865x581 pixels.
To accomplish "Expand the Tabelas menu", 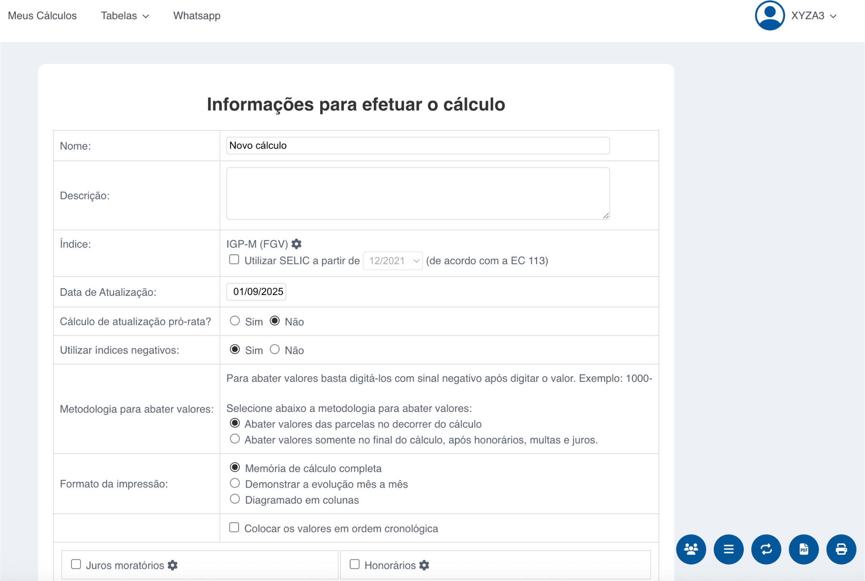I will click(x=125, y=16).
